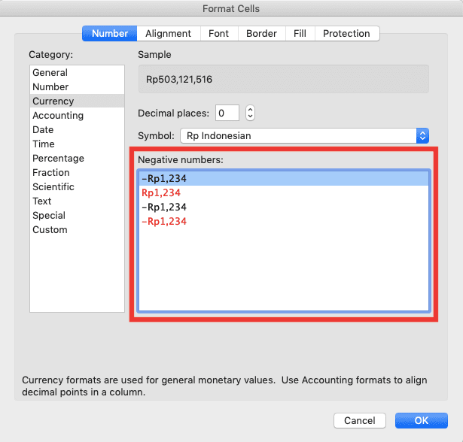Open the Font tab
The width and height of the screenshot is (463, 442).
click(219, 33)
